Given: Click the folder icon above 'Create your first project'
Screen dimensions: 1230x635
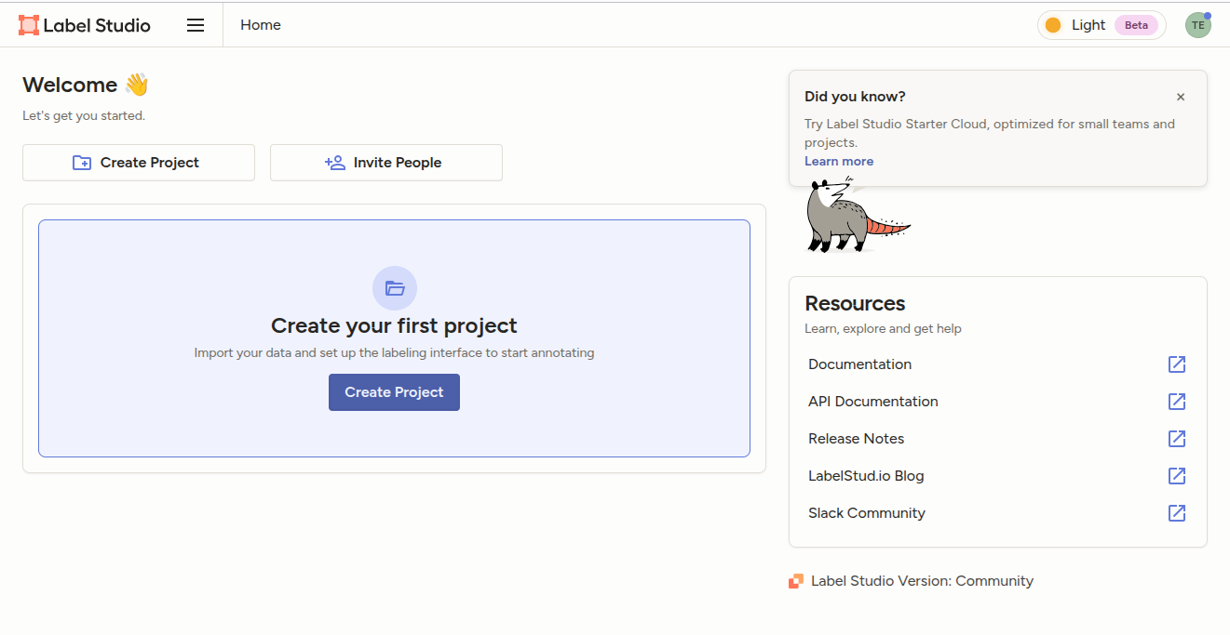Looking at the screenshot, I should pos(395,288).
